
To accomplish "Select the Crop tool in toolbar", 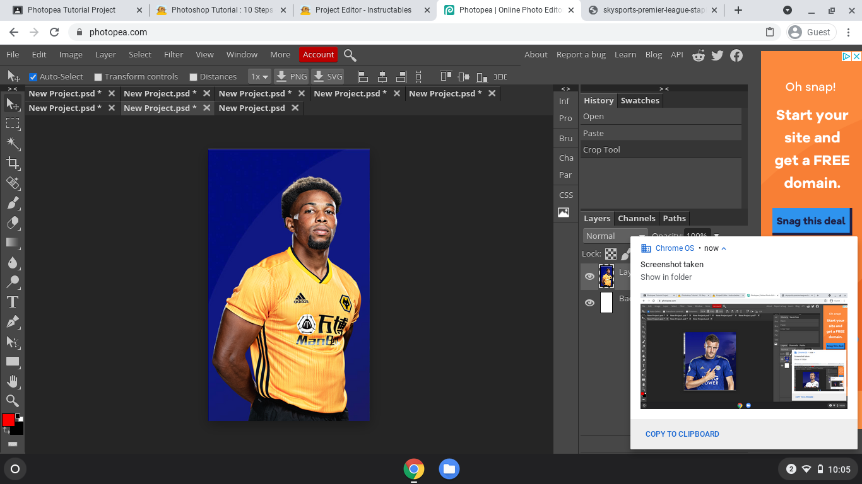I will (x=13, y=163).
